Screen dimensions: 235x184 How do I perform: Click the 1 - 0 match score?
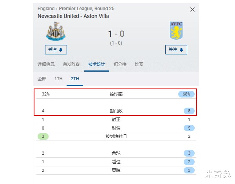coord(116,34)
